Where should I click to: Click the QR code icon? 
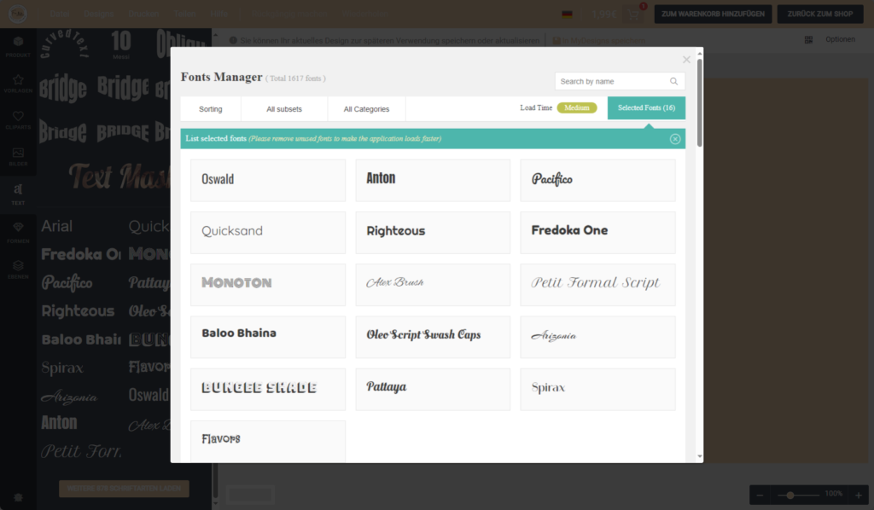(x=808, y=39)
